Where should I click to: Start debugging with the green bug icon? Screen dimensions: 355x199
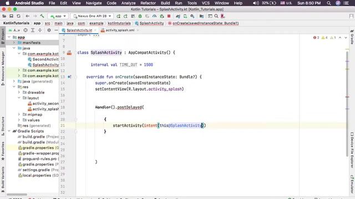(x=140, y=16)
